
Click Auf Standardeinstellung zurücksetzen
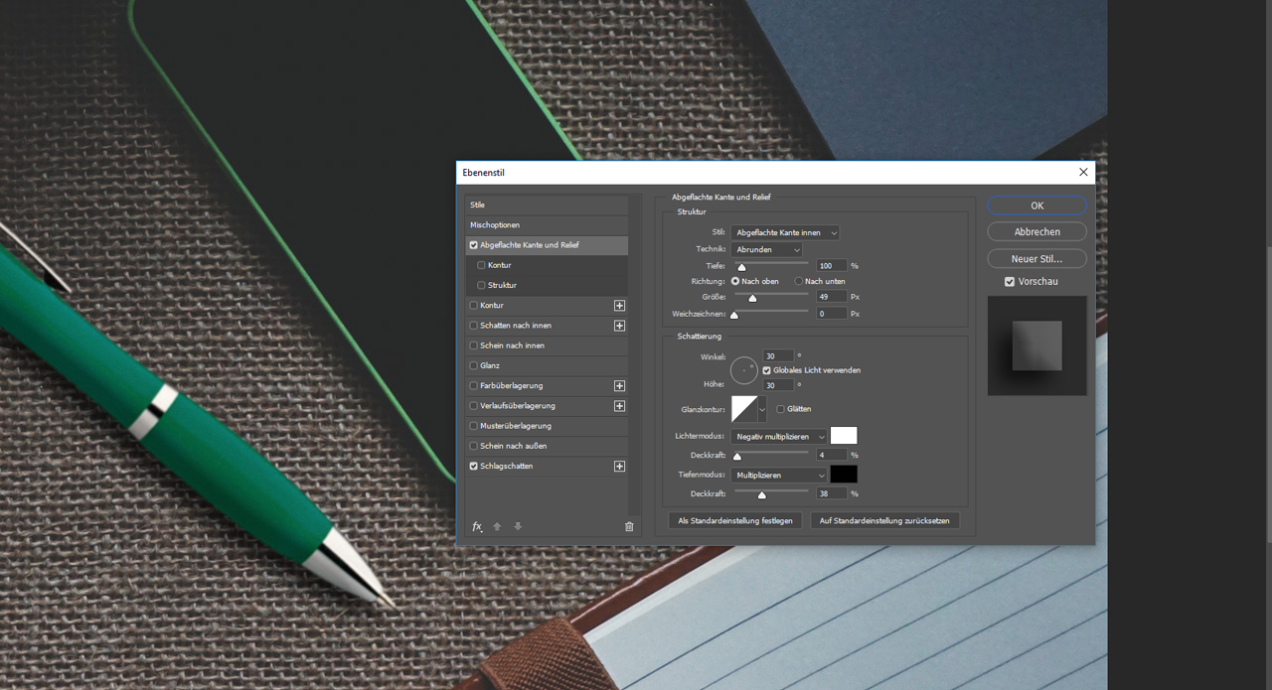click(x=884, y=520)
